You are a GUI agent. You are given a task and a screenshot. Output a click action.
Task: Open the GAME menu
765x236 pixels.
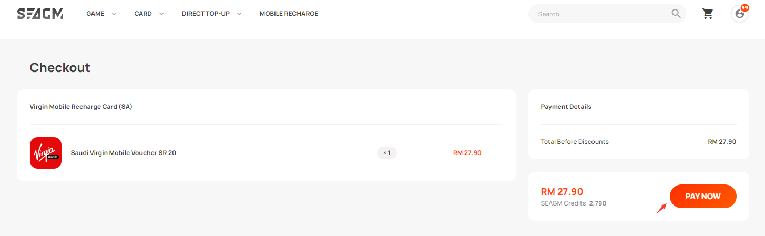(x=95, y=14)
